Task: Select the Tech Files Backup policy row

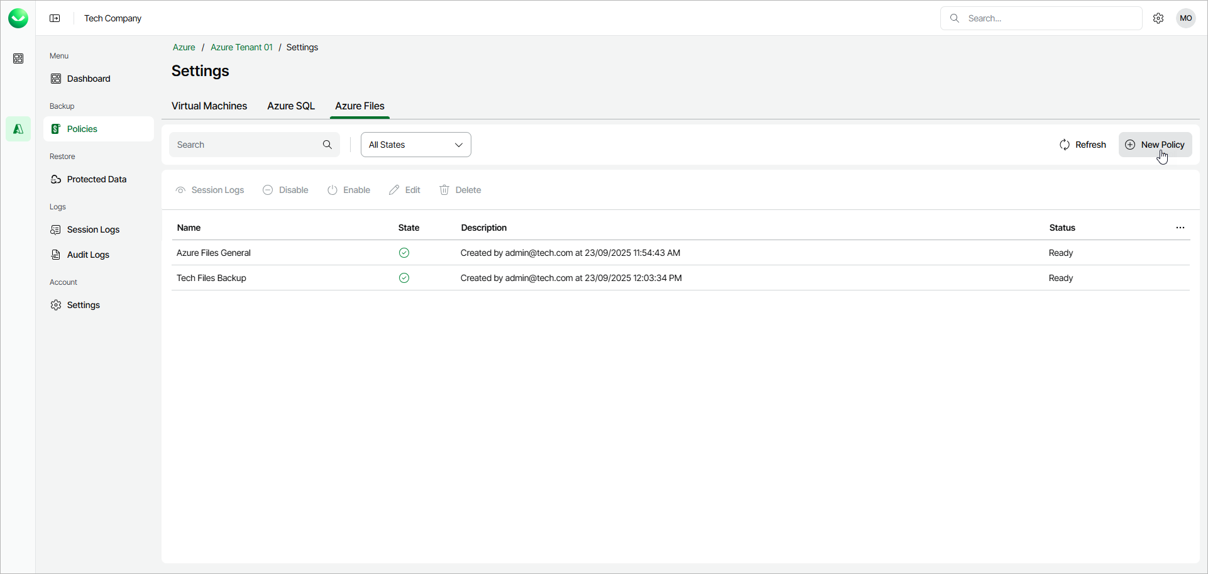Action: [211, 278]
